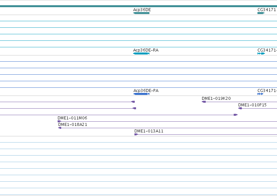Click the unlabeled clone end arrowhead left of DME1-010P15

[236, 115]
